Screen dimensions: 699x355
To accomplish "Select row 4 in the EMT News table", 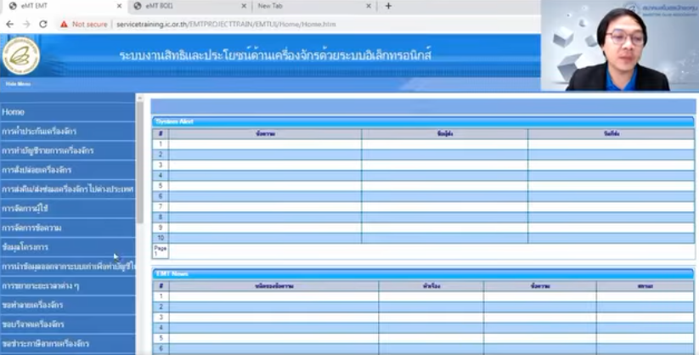I will (x=423, y=328).
